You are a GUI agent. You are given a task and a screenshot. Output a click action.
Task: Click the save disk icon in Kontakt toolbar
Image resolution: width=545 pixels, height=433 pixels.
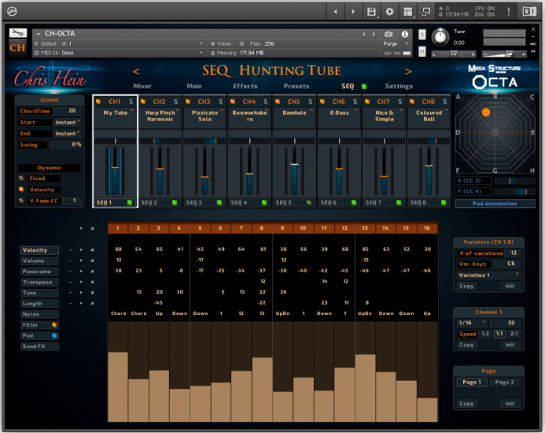click(x=371, y=12)
